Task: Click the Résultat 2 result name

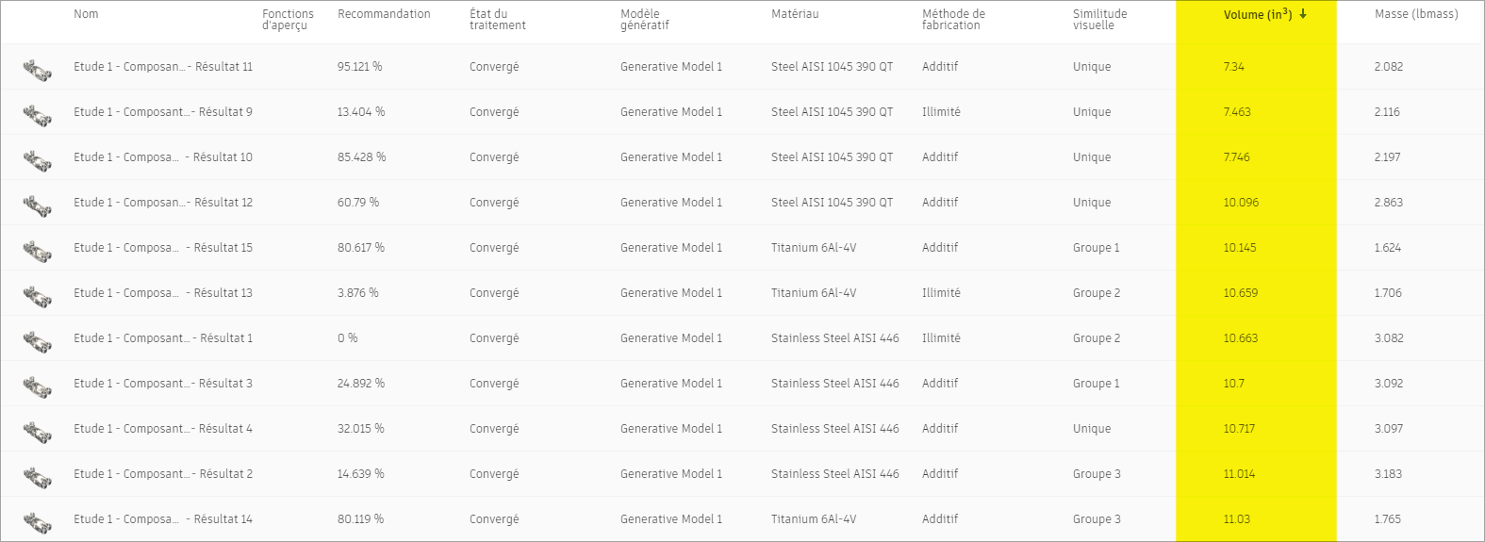Action: 163,474
